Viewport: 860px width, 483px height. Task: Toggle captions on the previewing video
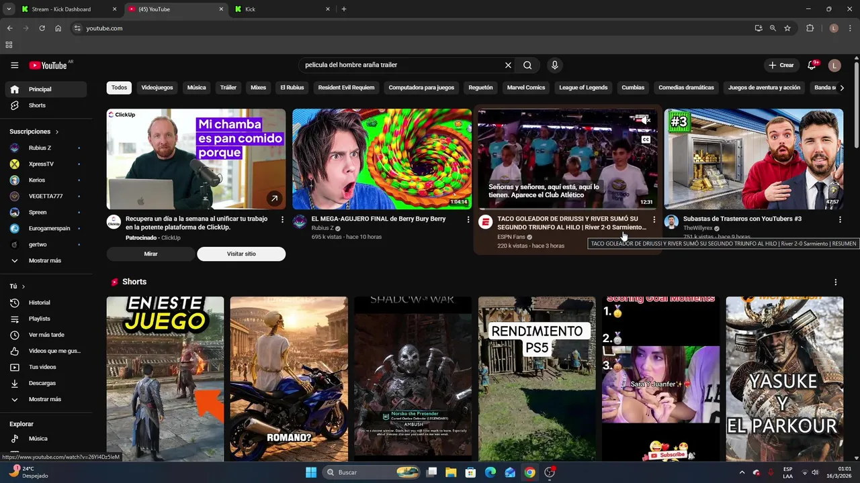click(646, 140)
